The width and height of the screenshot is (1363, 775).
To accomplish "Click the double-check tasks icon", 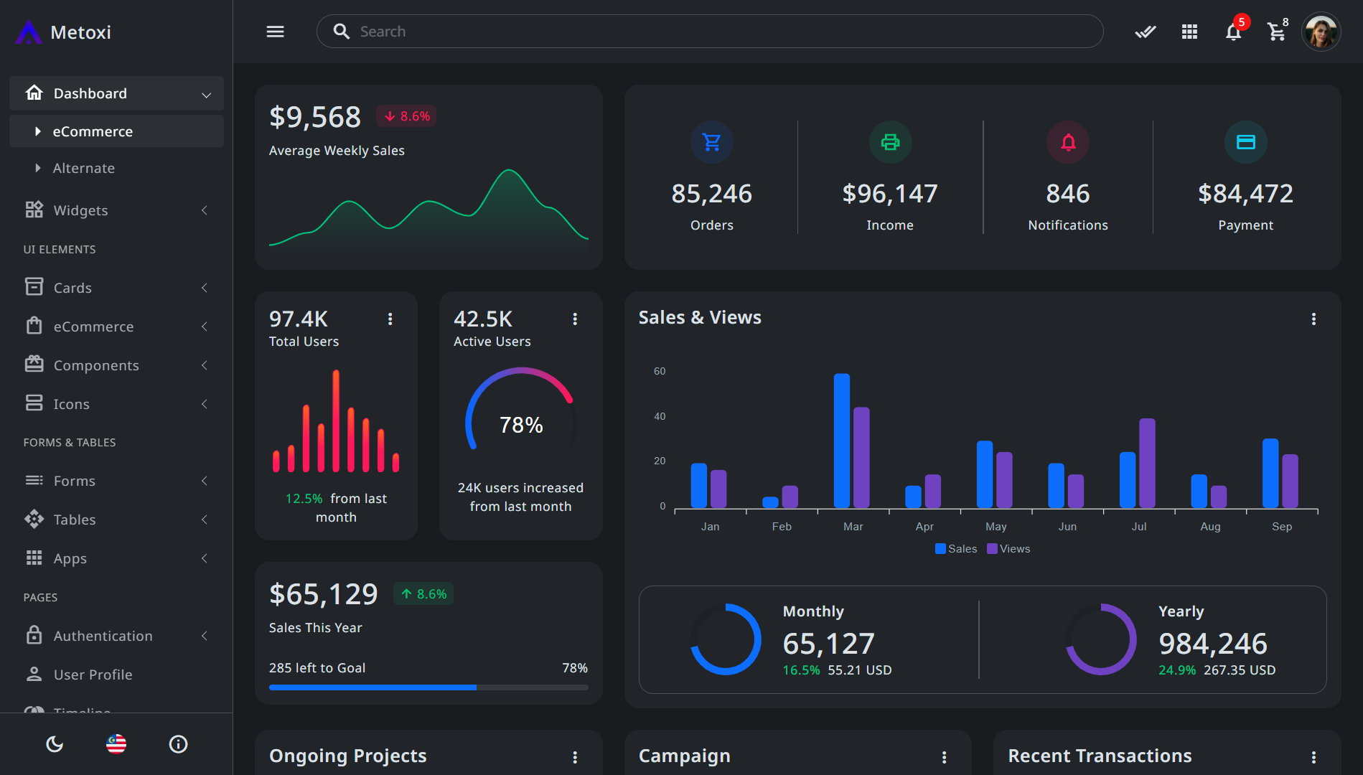I will (x=1145, y=32).
